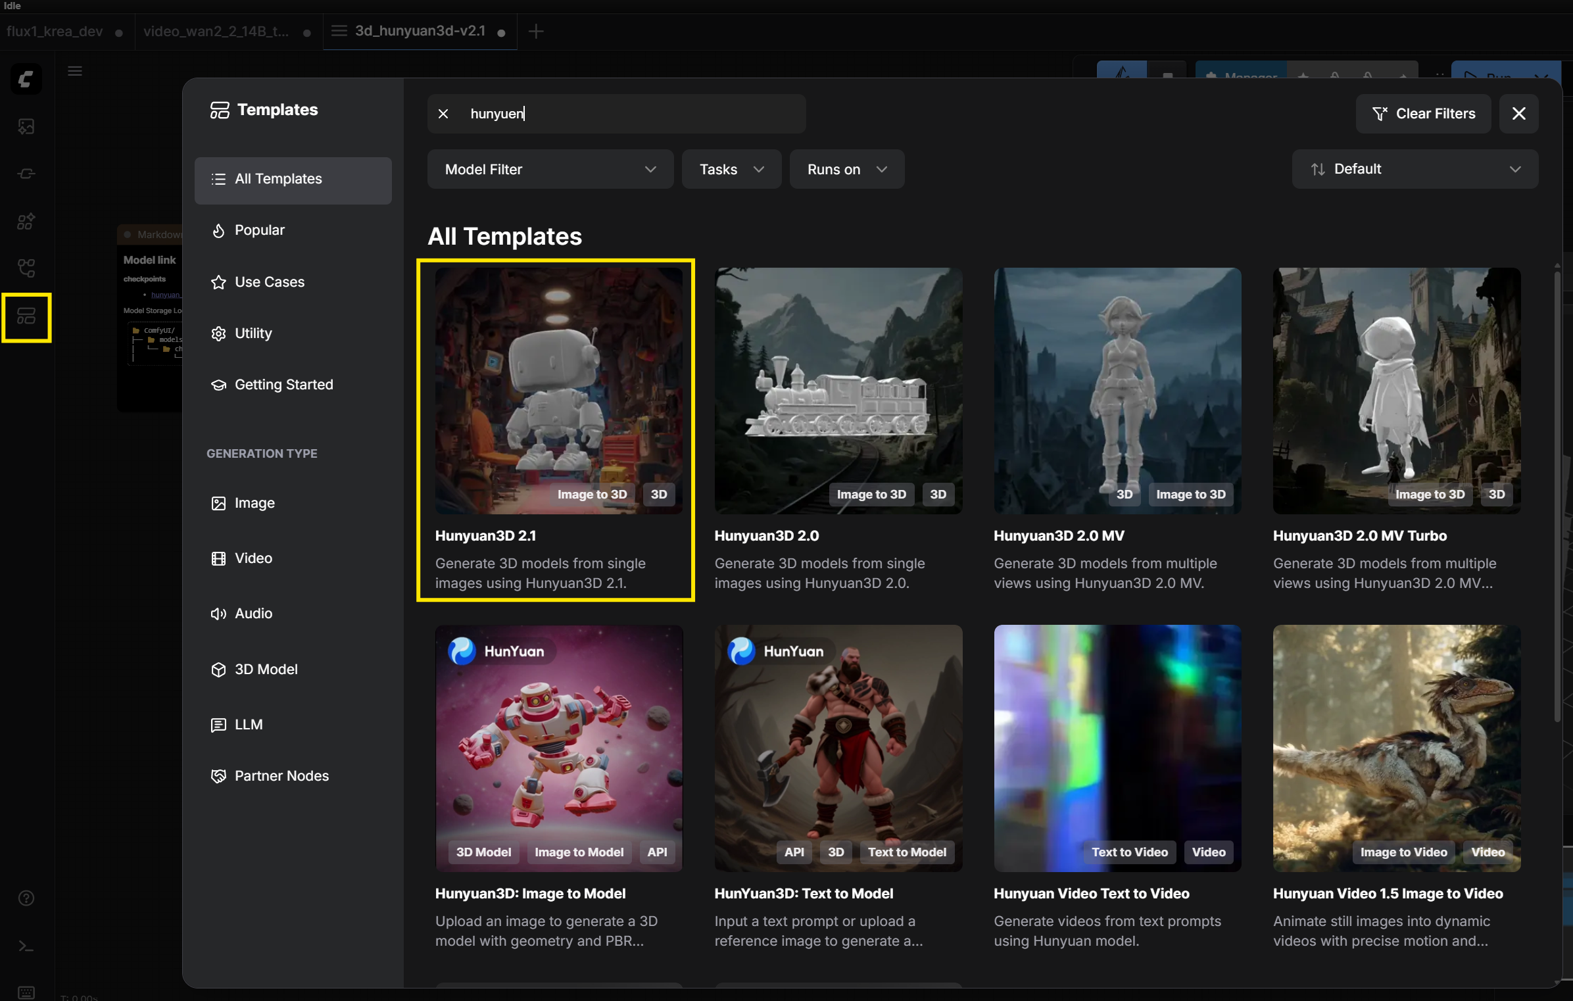Open the Getting Started category

[293, 385]
